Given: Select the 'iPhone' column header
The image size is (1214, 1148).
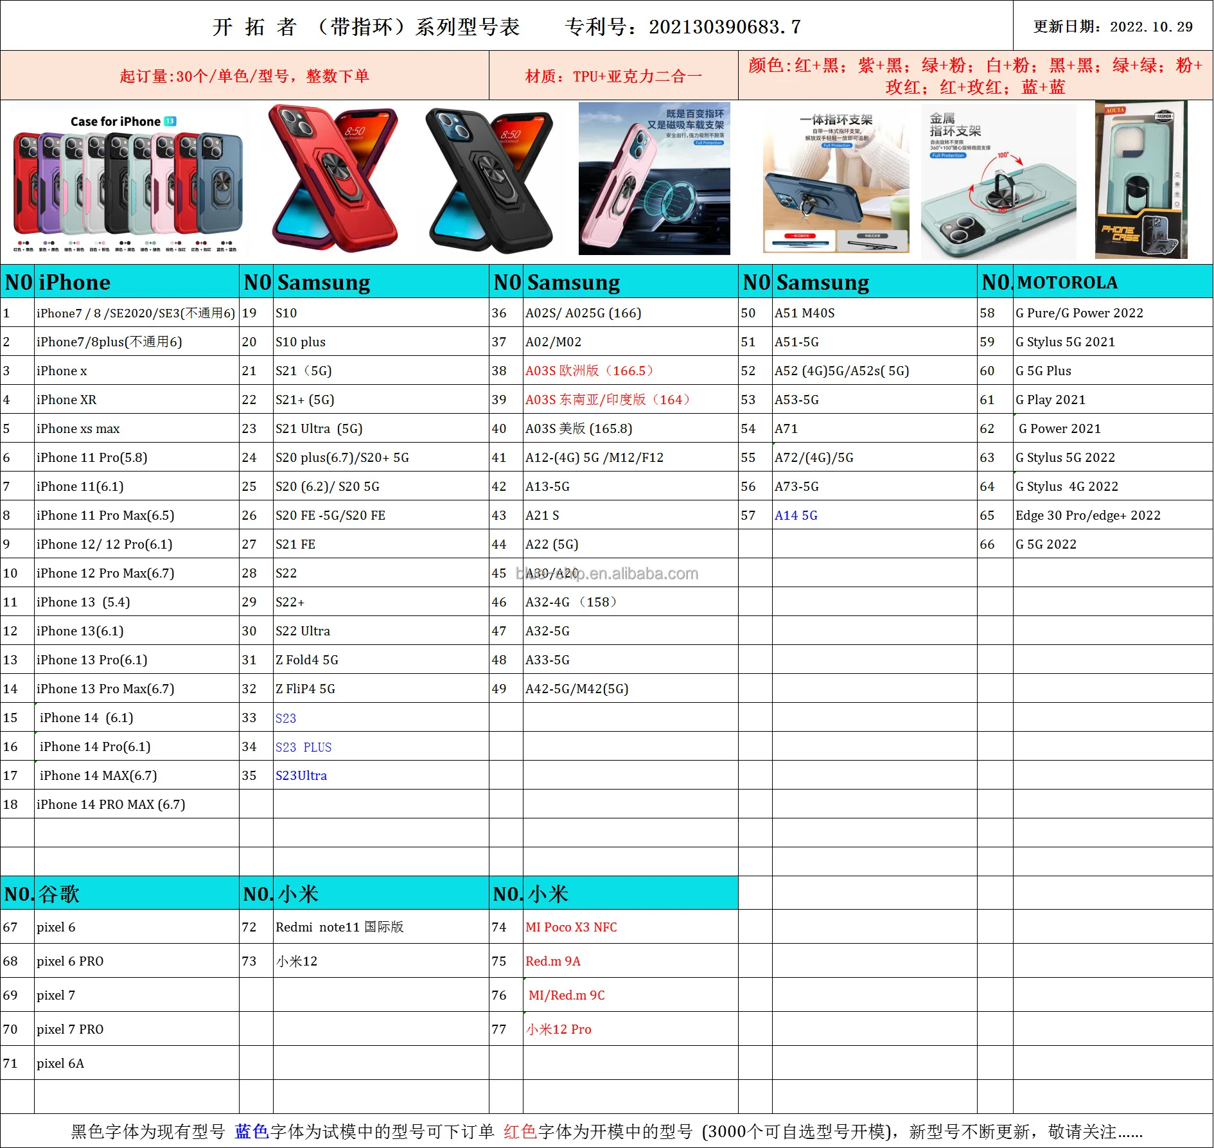Looking at the screenshot, I should click(137, 282).
